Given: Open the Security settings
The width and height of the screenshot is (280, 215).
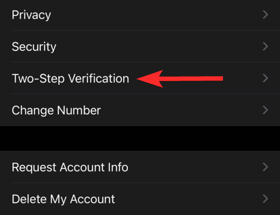Looking at the screenshot, I should [140, 46].
